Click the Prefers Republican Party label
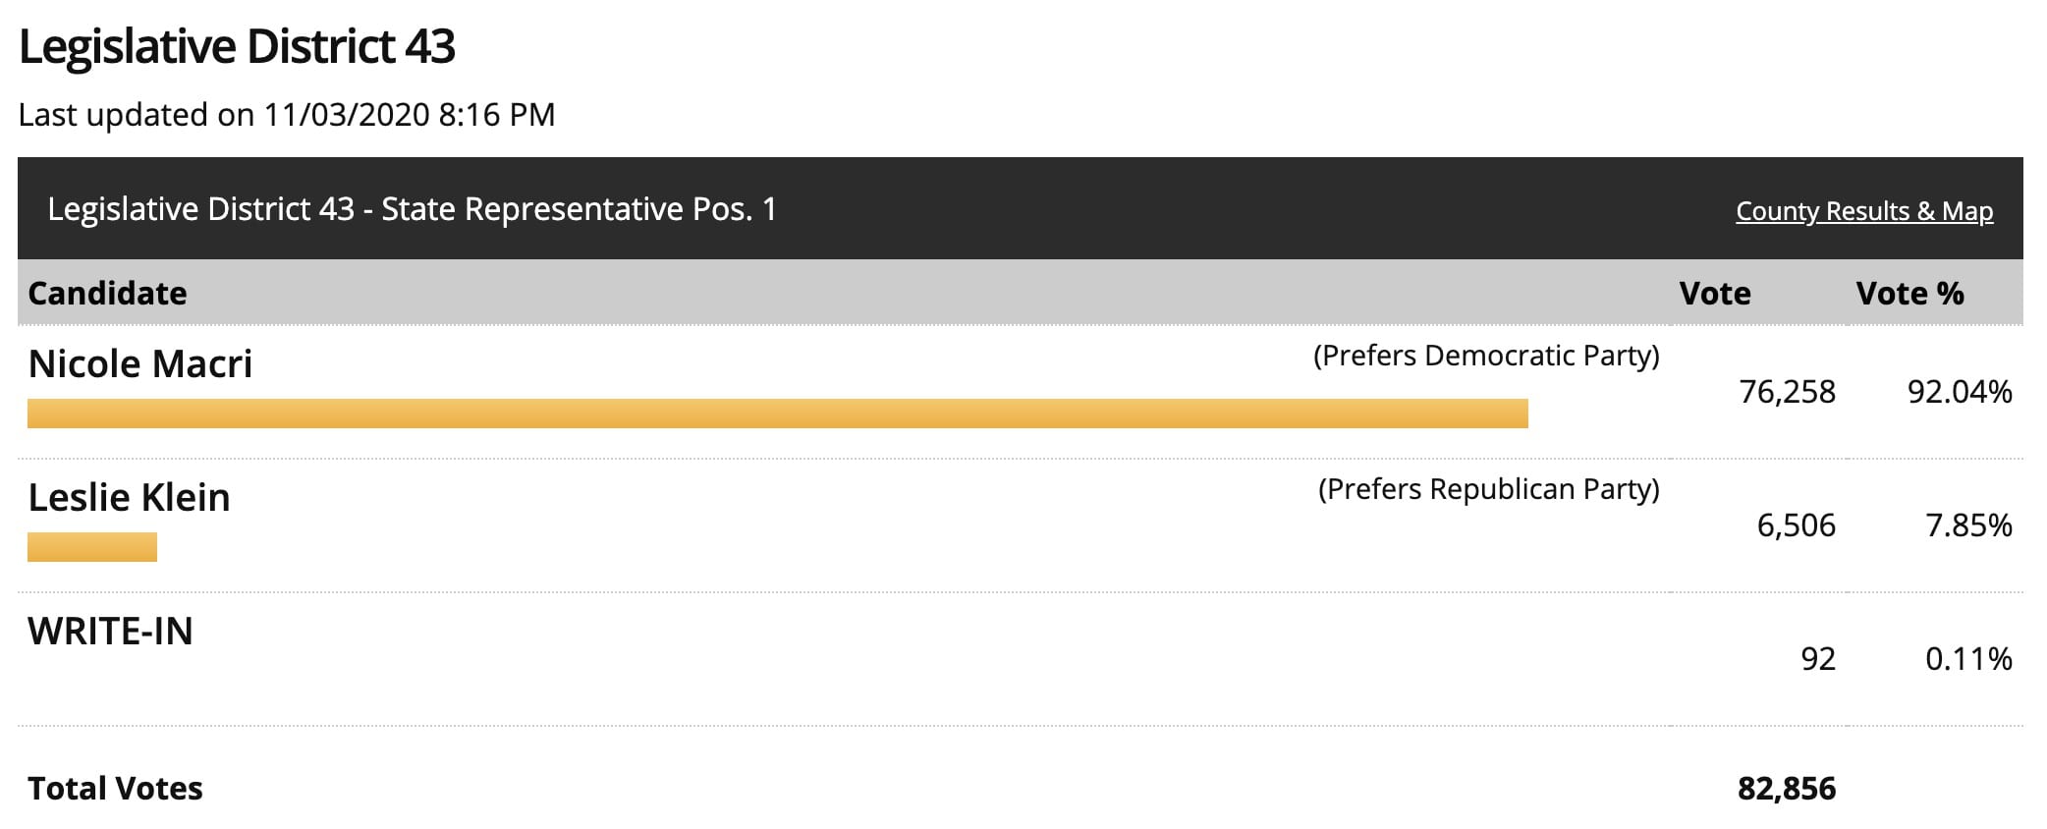The image size is (2047, 829). pos(1487,489)
